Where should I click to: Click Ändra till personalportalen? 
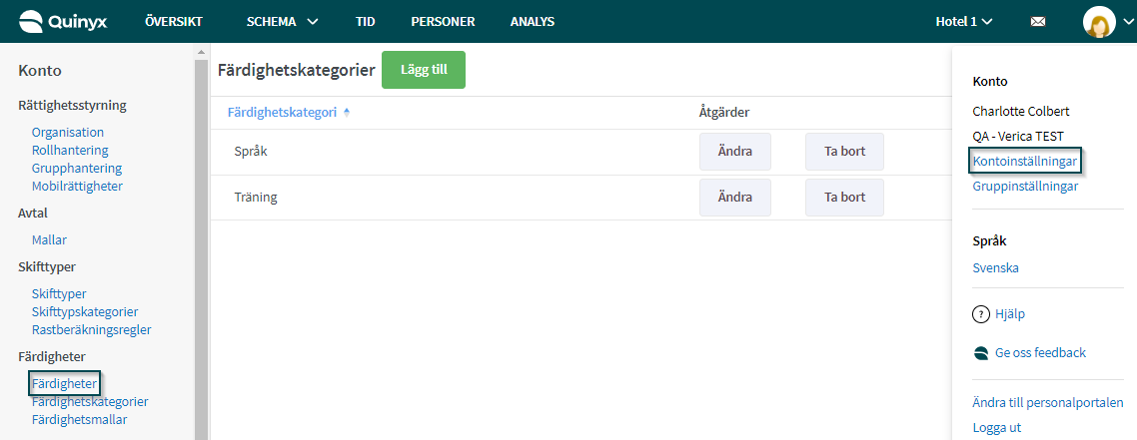[1048, 403]
